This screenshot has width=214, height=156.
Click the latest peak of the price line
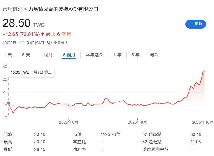click(204, 71)
